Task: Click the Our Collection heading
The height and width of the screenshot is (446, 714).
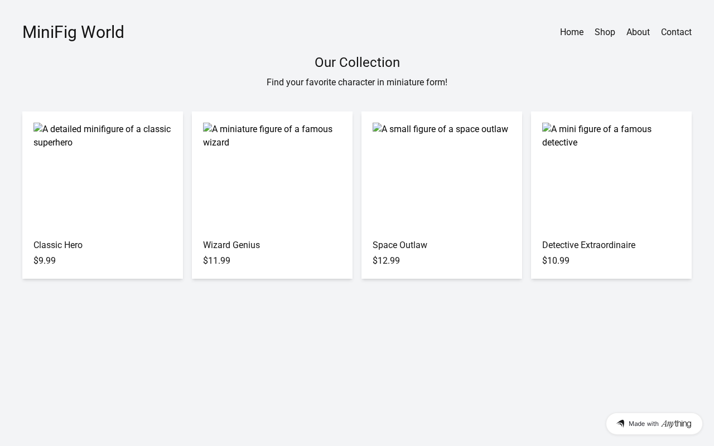Action: pos(357,62)
